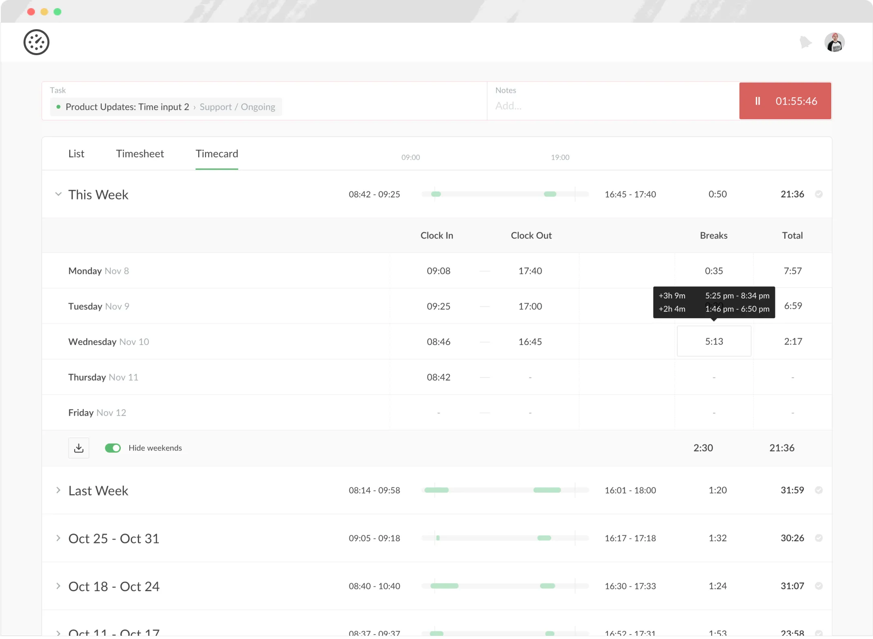Click the green task status dot
Screen dimensions: 873x639
(58, 107)
